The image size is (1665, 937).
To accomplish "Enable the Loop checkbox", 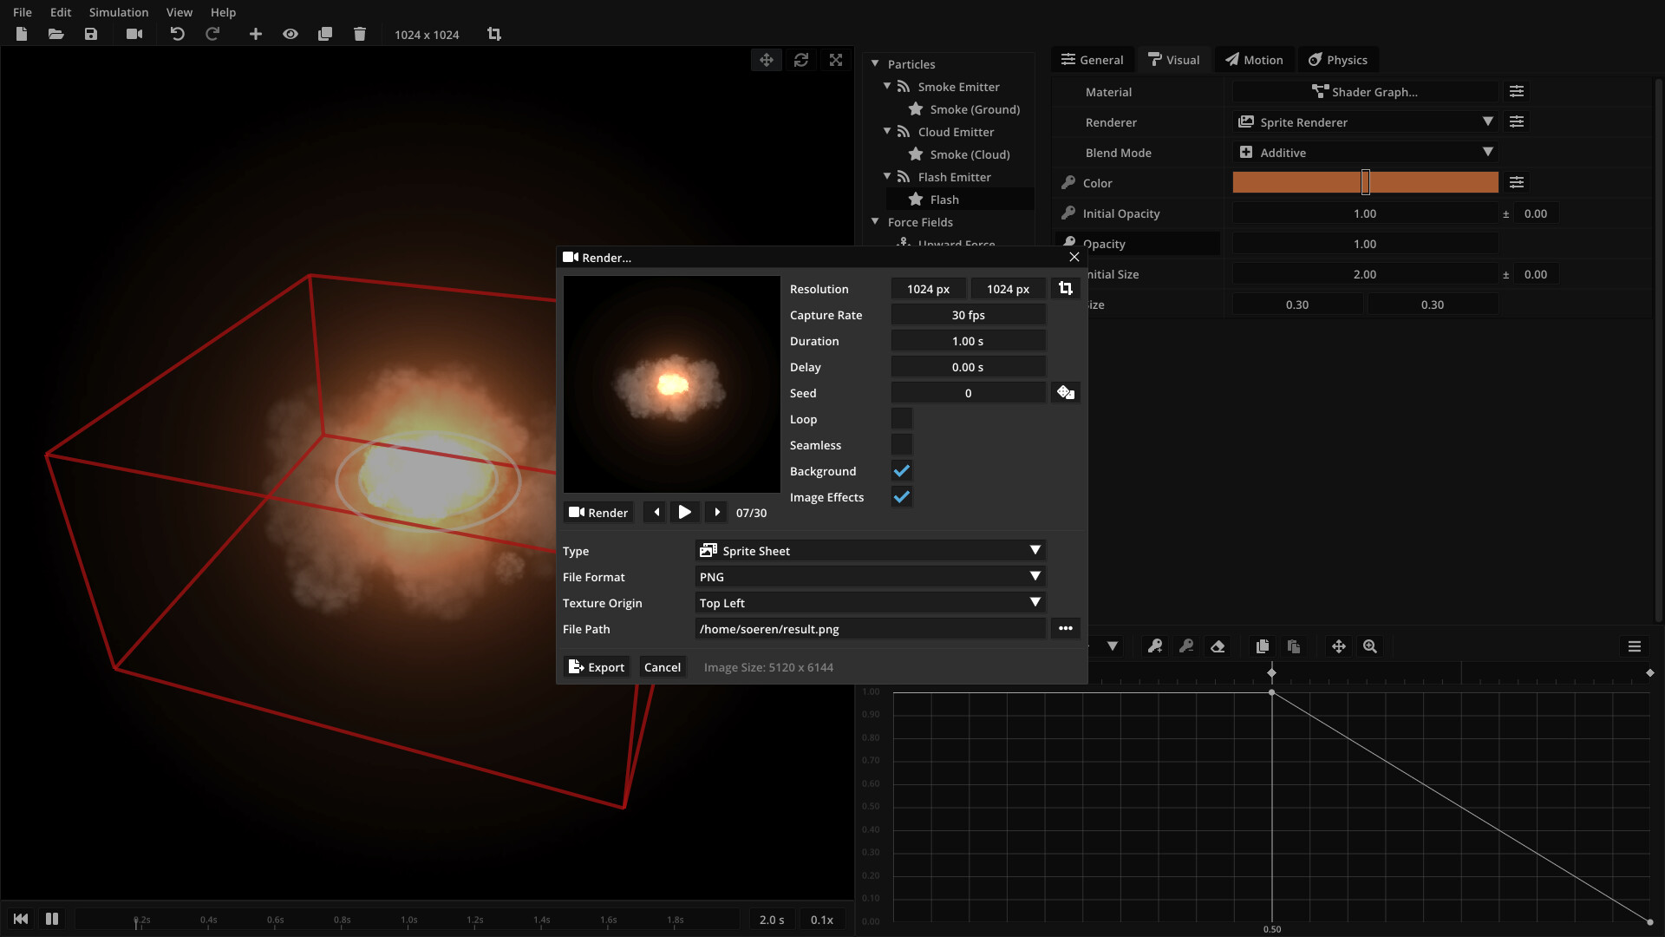I will 902,419.
